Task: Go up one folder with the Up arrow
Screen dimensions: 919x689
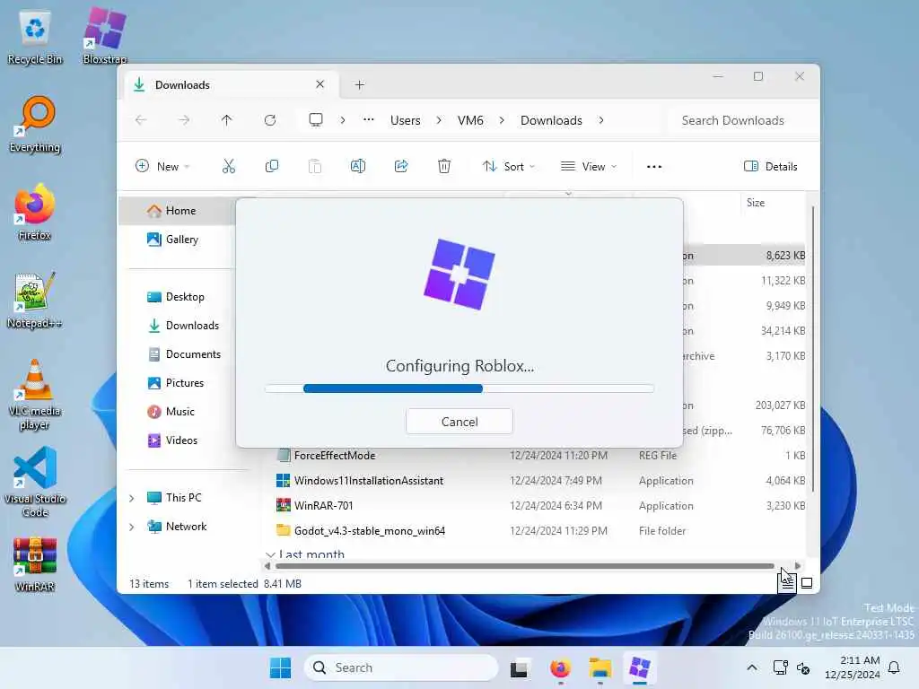Action: [x=227, y=120]
